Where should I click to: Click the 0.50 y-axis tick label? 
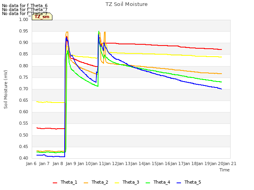pyautogui.click(x=24, y=135)
